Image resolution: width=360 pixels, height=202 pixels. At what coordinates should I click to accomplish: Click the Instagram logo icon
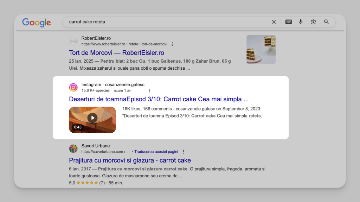[73, 87]
